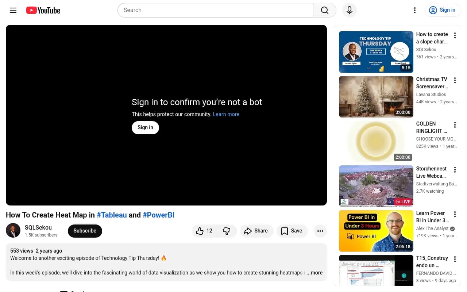Image resolution: width=467 pixels, height=292 pixels.
Task: Open the #Tableau hashtag link
Action: pos(112,215)
